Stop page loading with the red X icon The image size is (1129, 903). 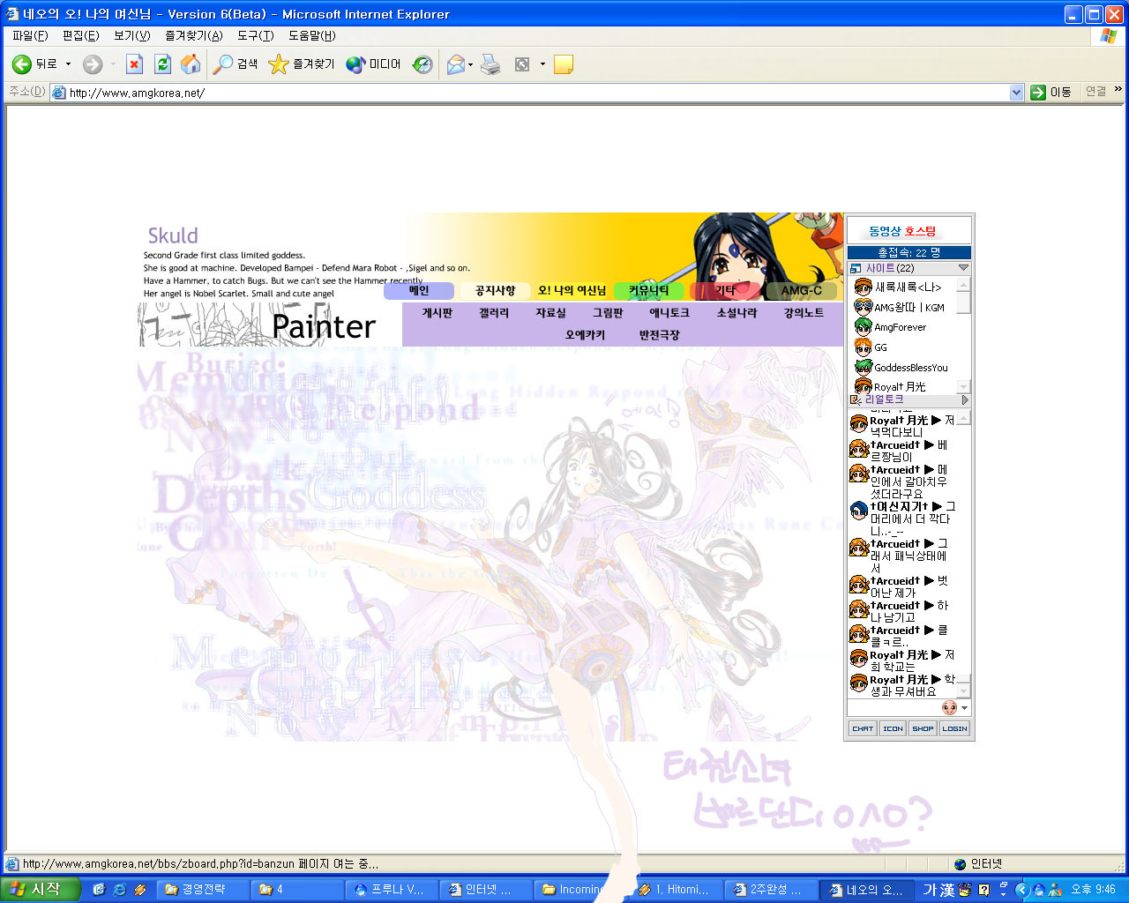pyautogui.click(x=134, y=64)
